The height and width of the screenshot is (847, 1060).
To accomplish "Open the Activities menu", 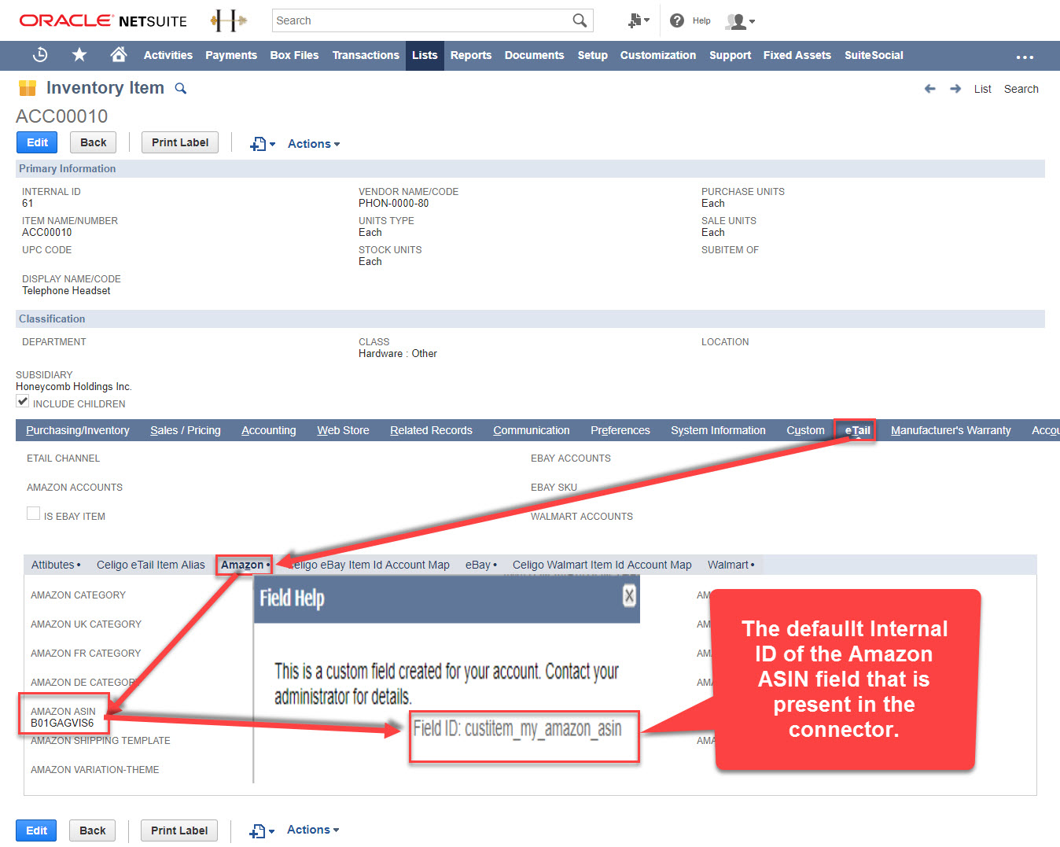I will [168, 55].
